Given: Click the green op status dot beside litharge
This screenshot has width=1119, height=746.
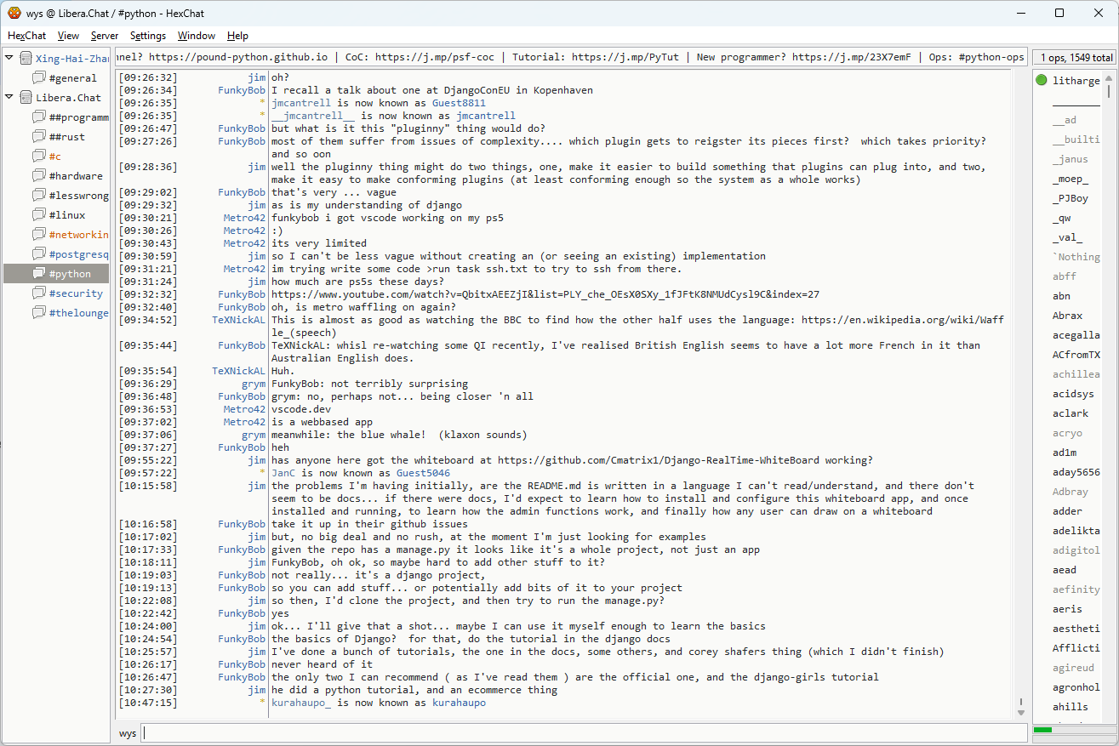Looking at the screenshot, I should pos(1042,81).
